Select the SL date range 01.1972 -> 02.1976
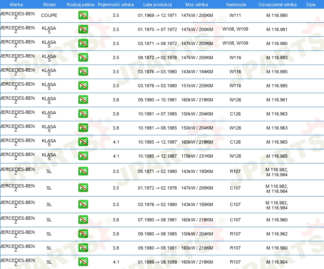The image size is (324, 269). tap(157, 188)
